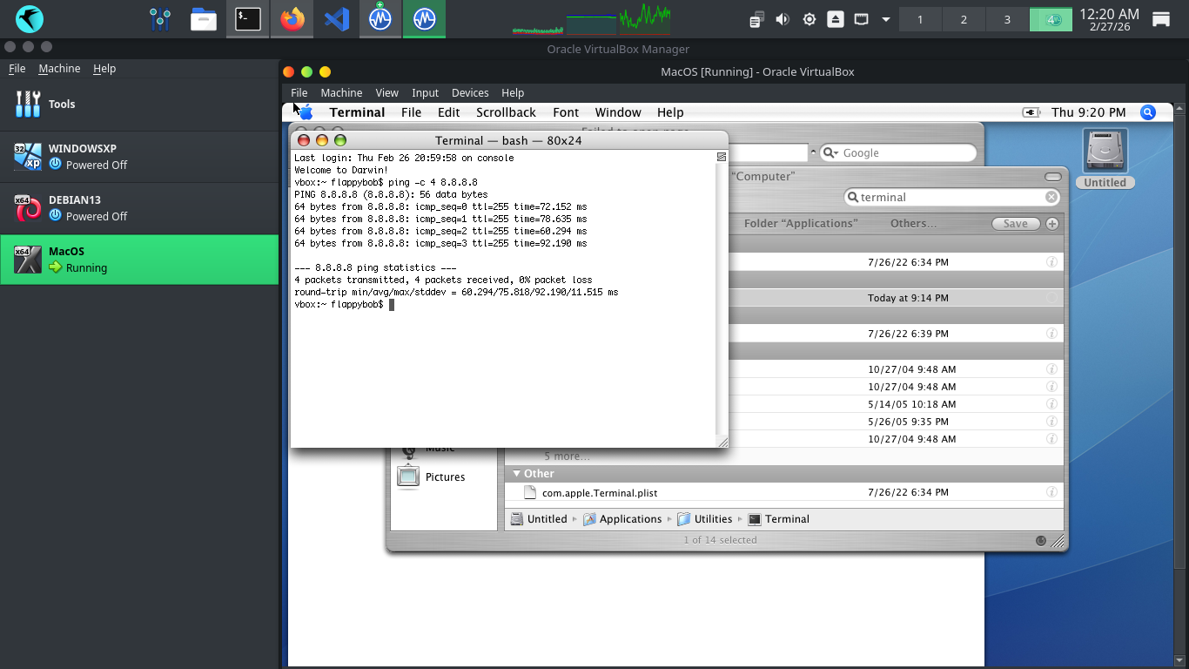Expand the system tray hidden icons arrow
Viewport: 1189px width, 669px height.
[886, 19]
